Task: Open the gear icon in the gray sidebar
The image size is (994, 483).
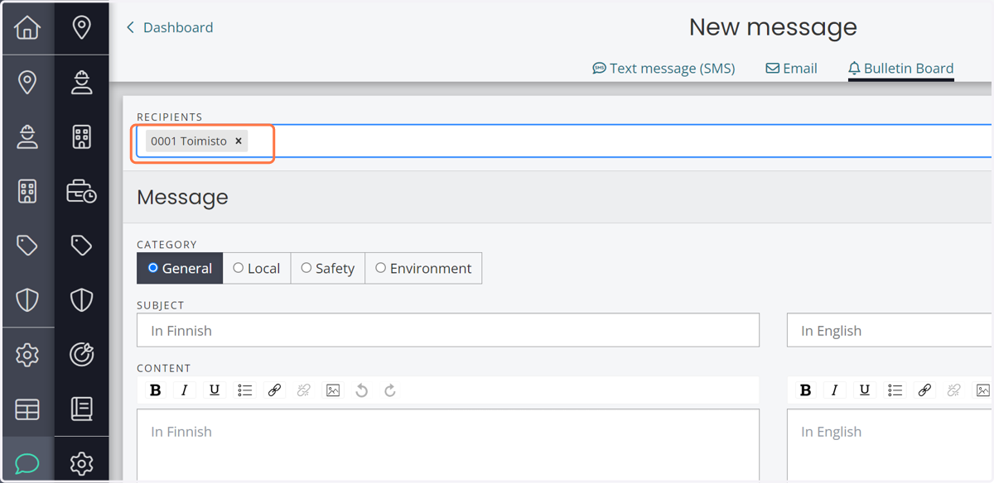Action: click(x=27, y=355)
